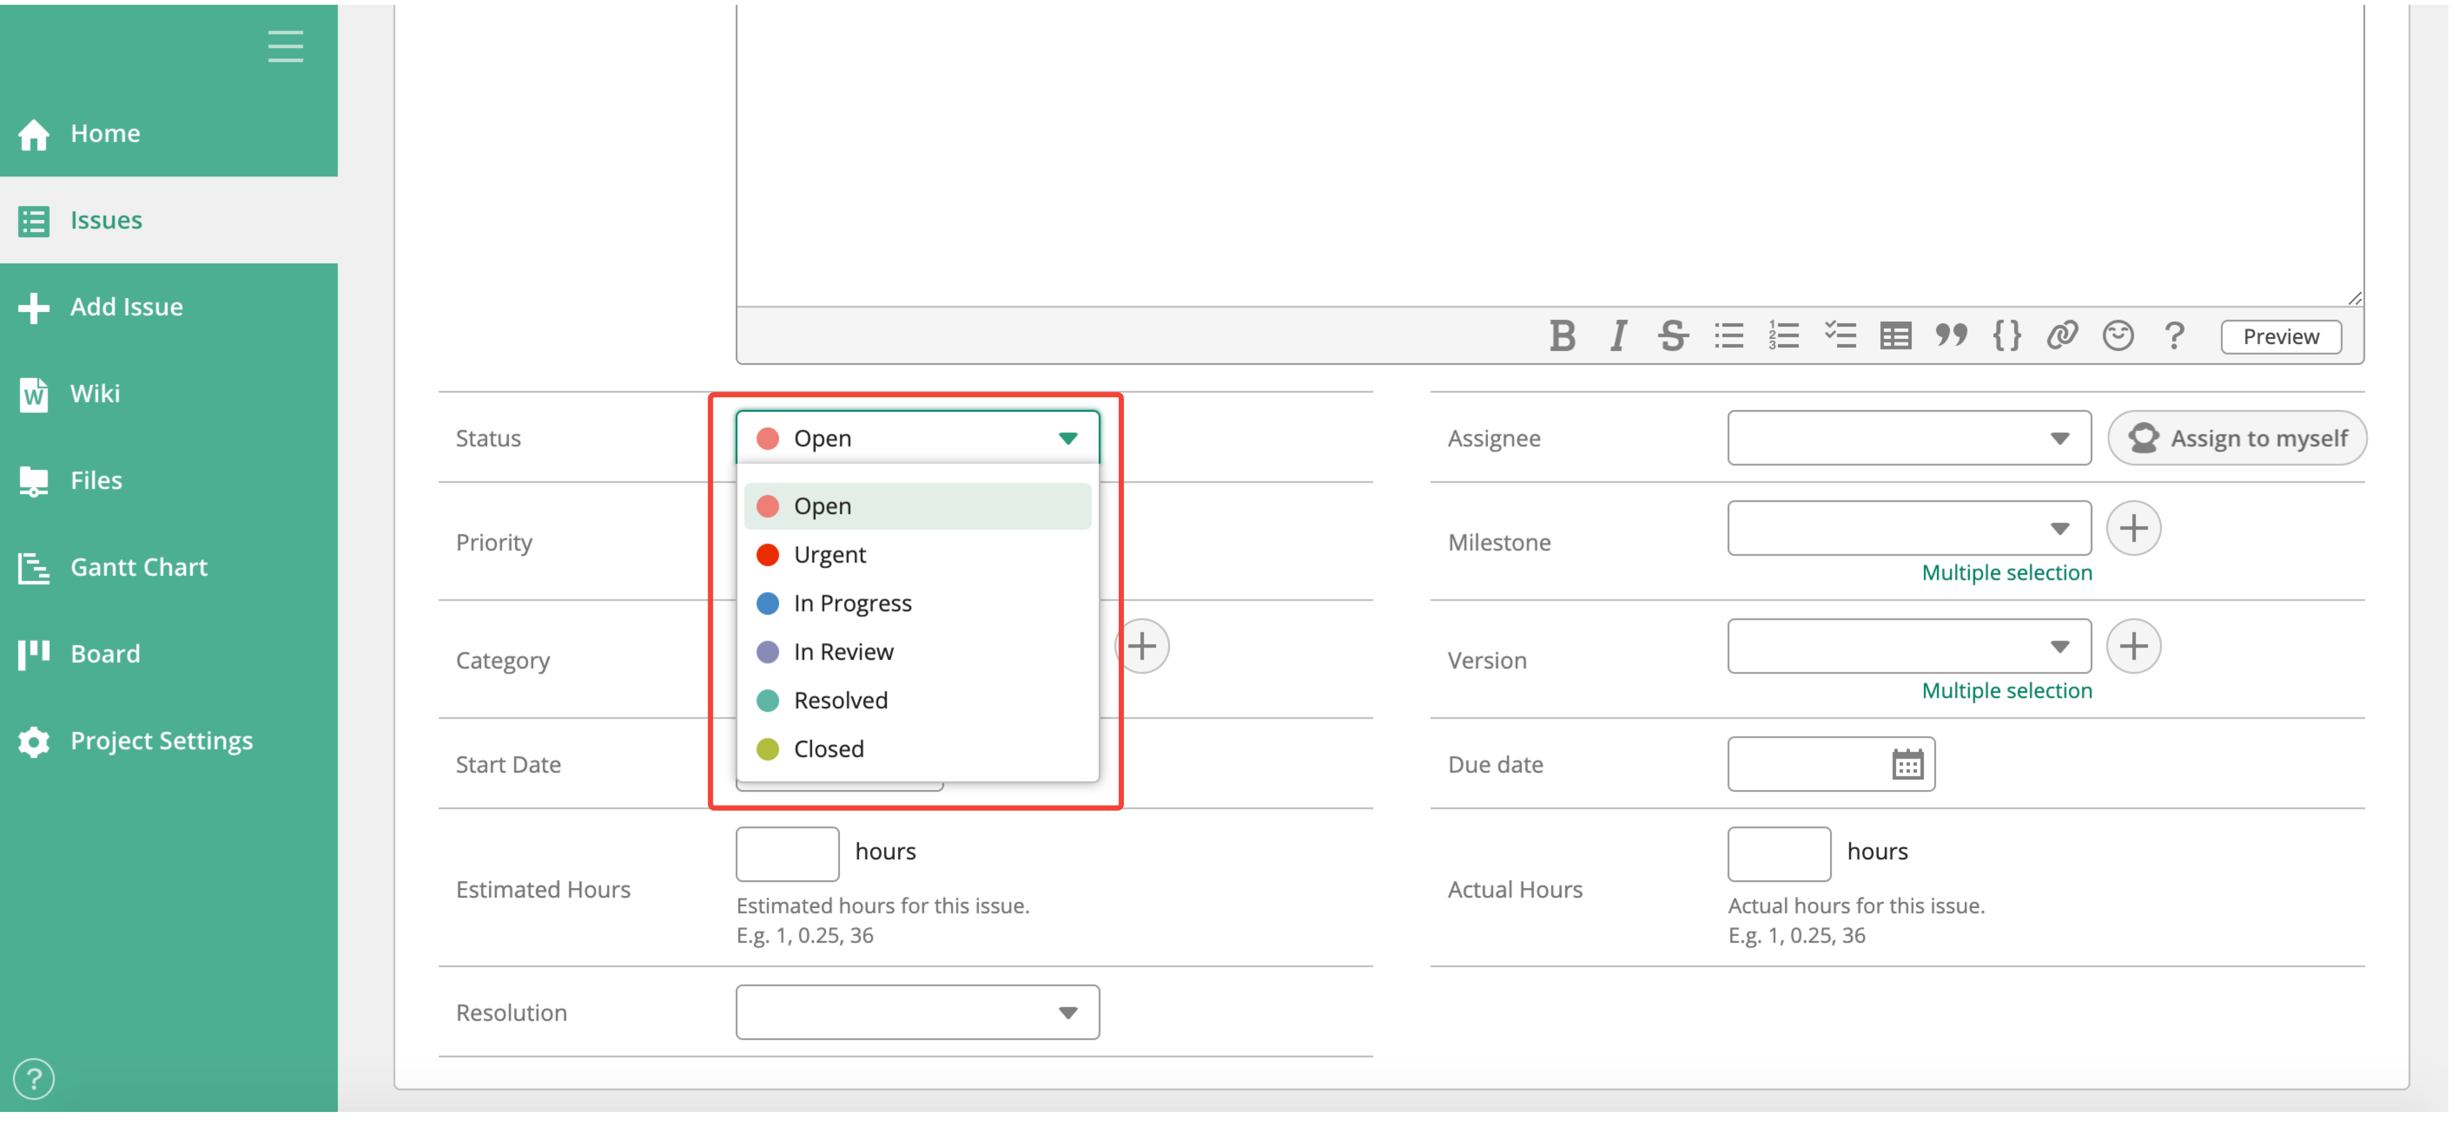The height and width of the screenshot is (1125, 2455).
Task: Collapse the sidebar with hamburger icon
Action: (285, 46)
